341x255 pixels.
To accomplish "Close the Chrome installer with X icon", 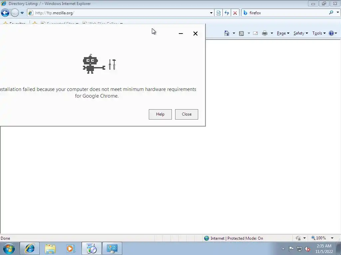I will click(x=195, y=34).
